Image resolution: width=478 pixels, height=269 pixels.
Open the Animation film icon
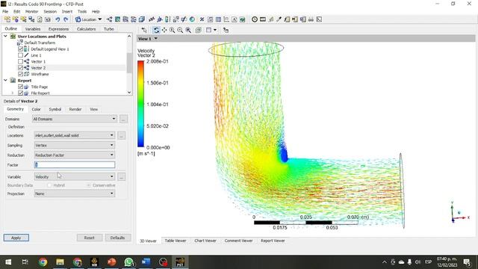click(x=263, y=19)
